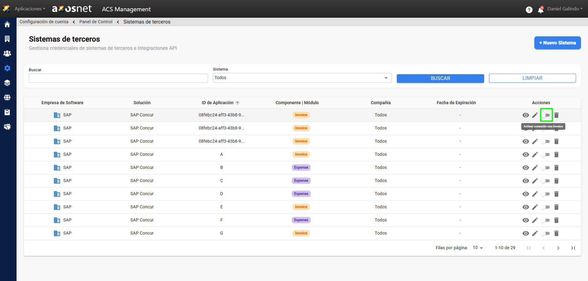Open the Aplicaciones menu
The image size is (588, 281).
(29, 9)
